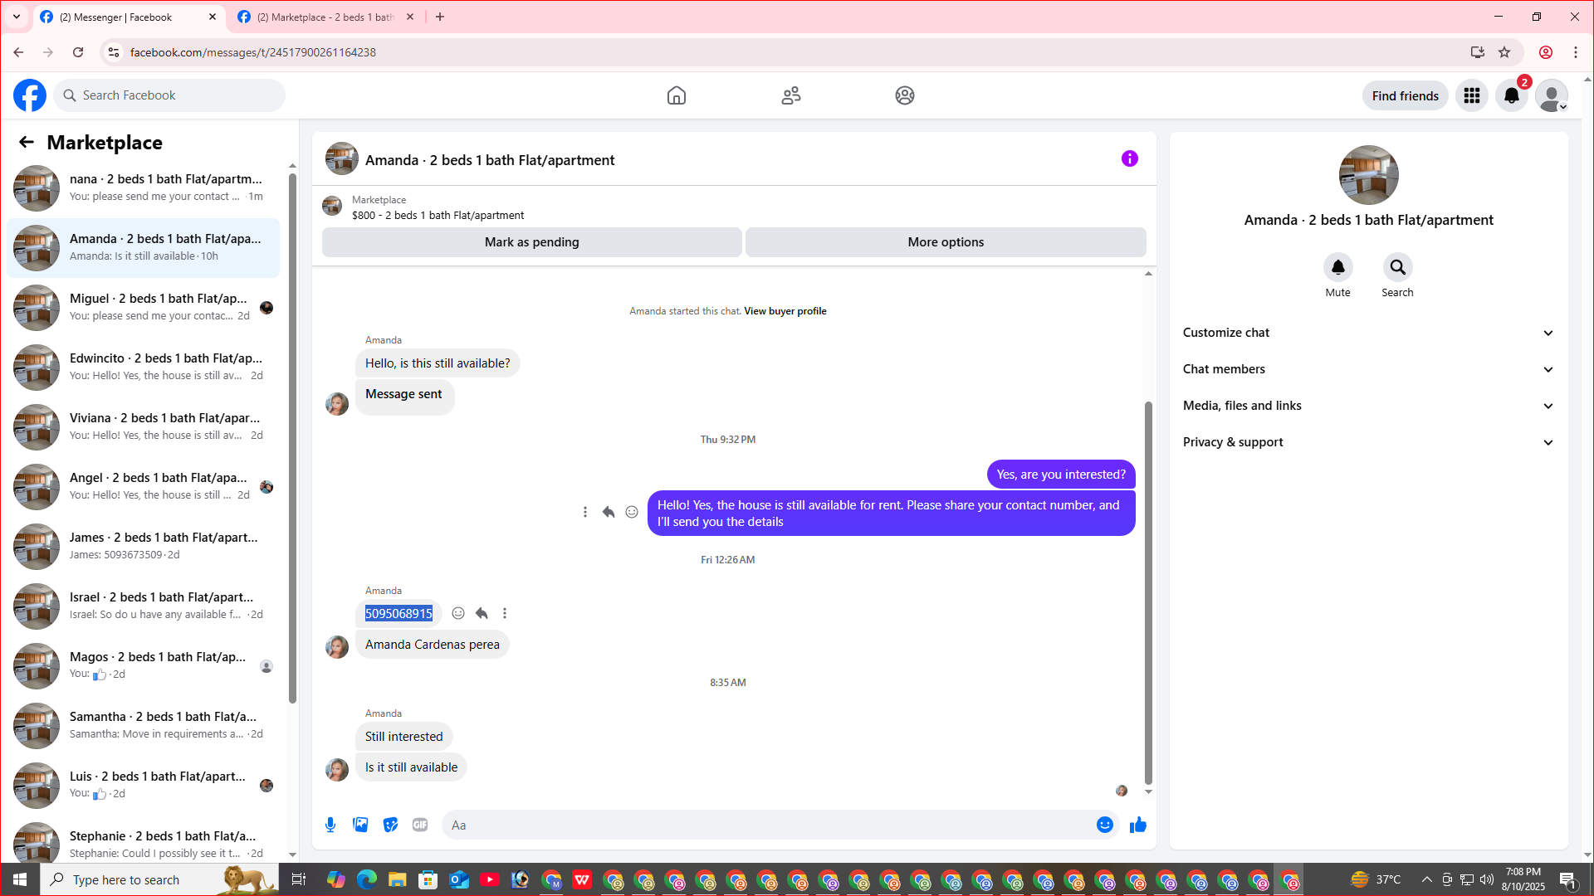
Task: Expand the Customize chat section
Action: tap(1368, 333)
